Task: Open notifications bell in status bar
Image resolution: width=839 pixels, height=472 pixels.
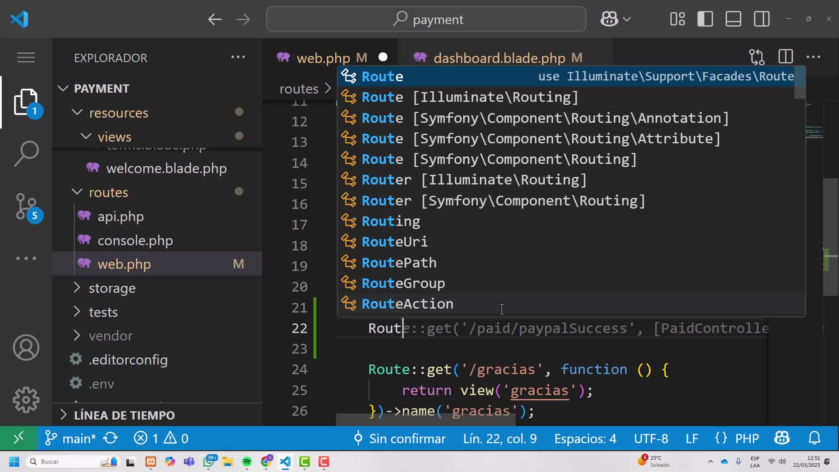Action: click(x=814, y=438)
